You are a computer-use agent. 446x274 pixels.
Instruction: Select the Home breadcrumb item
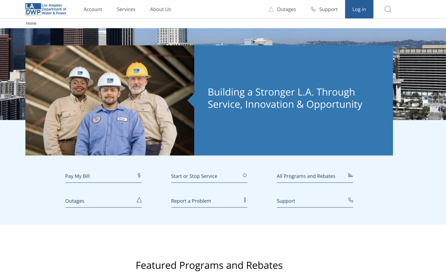pyautogui.click(x=31, y=23)
